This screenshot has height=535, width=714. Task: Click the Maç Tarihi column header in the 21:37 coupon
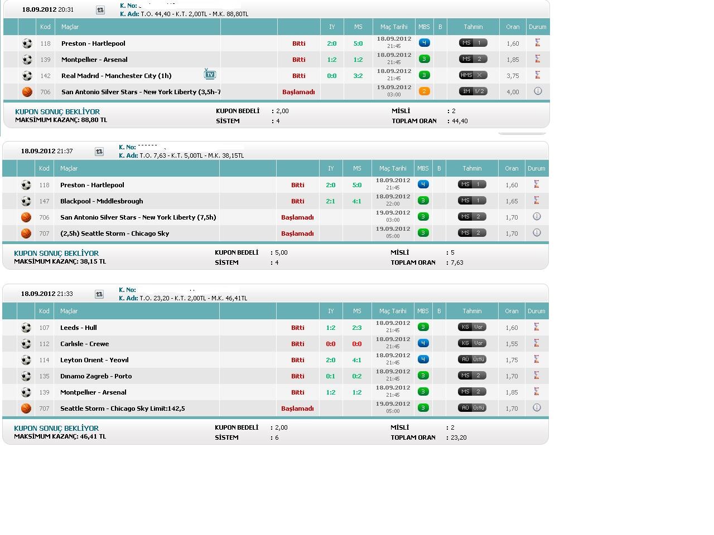coord(393,168)
